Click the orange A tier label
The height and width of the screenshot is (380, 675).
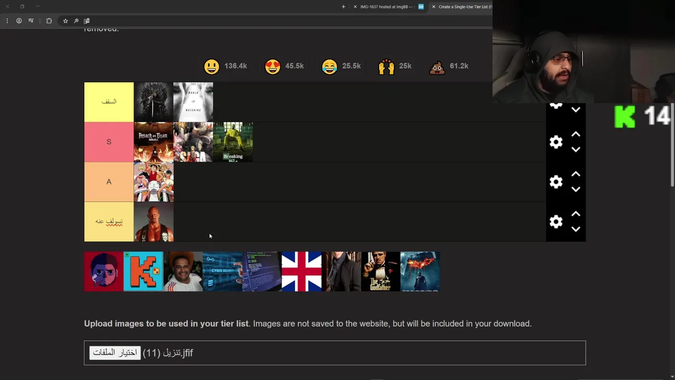tap(109, 182)
